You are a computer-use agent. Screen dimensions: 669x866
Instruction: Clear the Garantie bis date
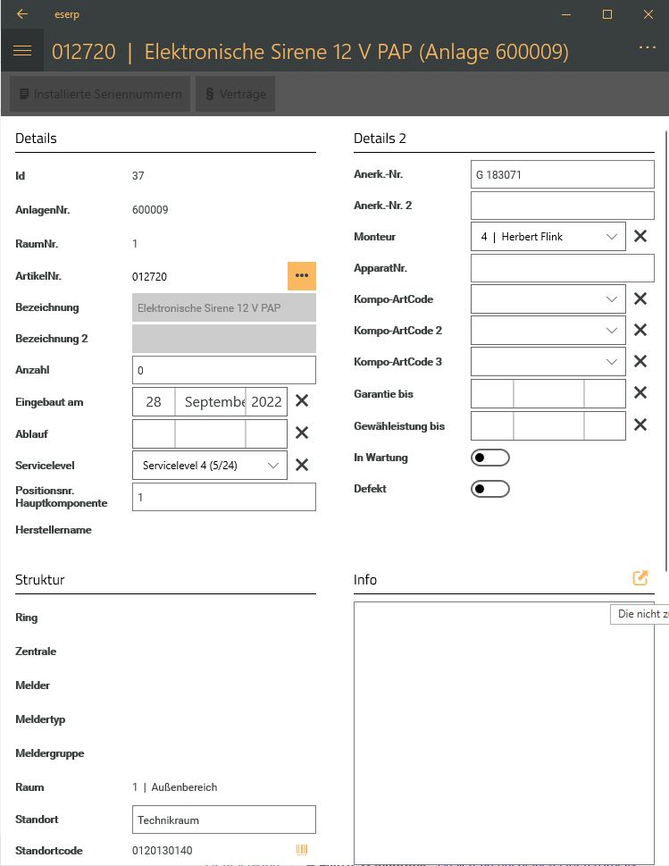640,392
